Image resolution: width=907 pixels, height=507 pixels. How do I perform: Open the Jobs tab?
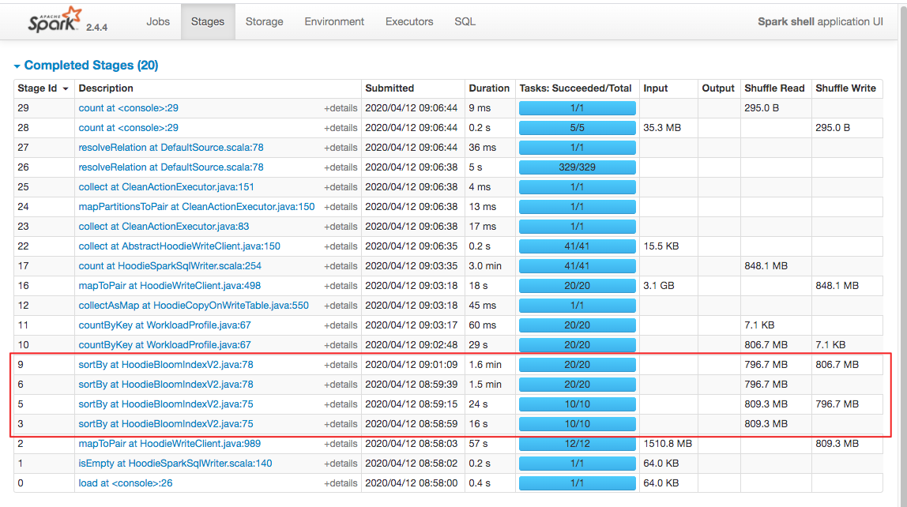(x=158, y=21)
